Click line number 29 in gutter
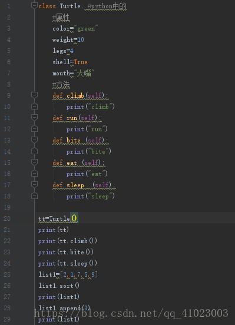 [x=7, y=319]
